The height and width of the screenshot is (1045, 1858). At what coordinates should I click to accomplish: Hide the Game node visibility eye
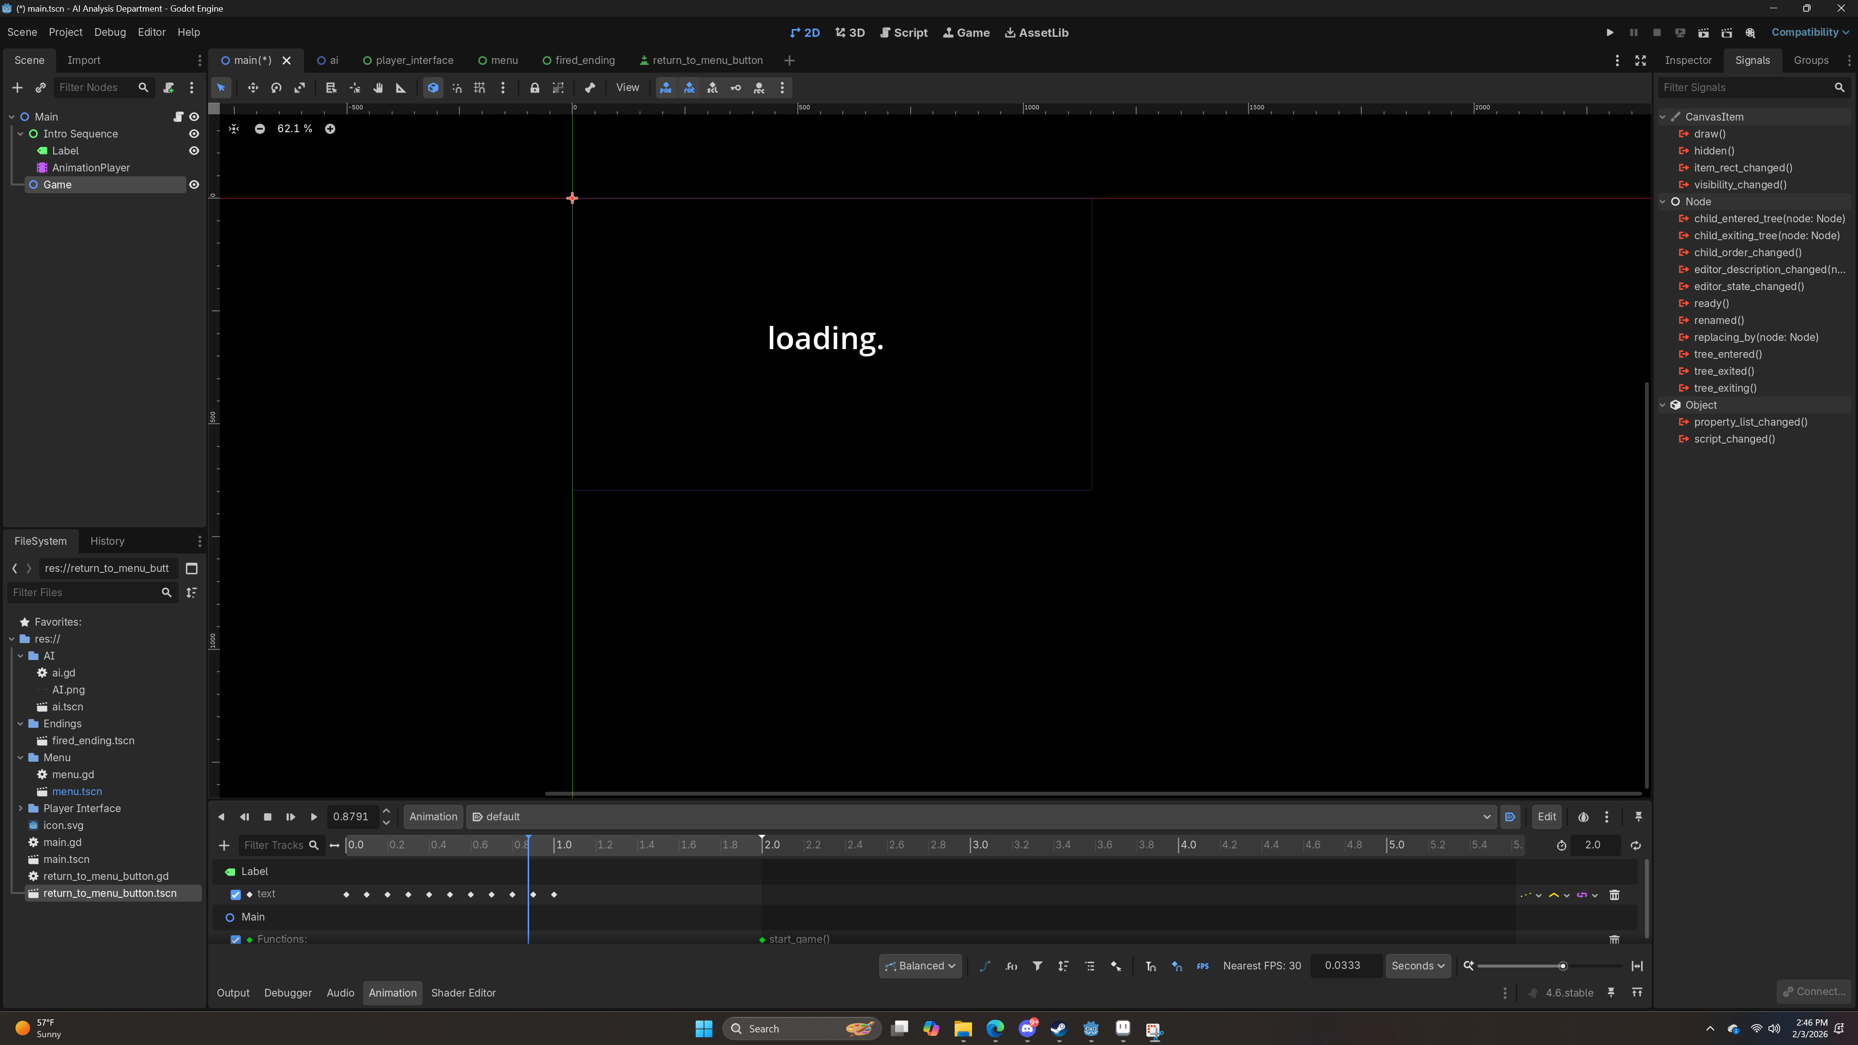pyautogui.click(x=194, y=185)
